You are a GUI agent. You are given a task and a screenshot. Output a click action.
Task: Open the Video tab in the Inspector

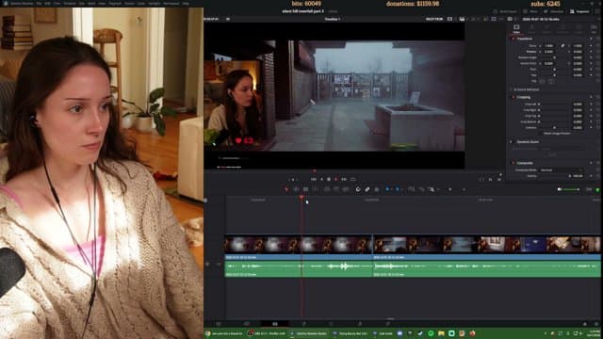click(x=516, y=29)
